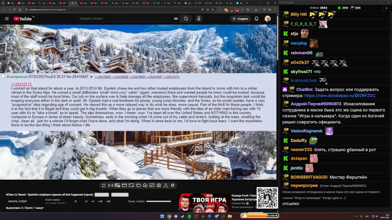Click the filmstrip theater icon in the player toolbar
The width and height of the screenshot is (392, 220).
[138, 185]
